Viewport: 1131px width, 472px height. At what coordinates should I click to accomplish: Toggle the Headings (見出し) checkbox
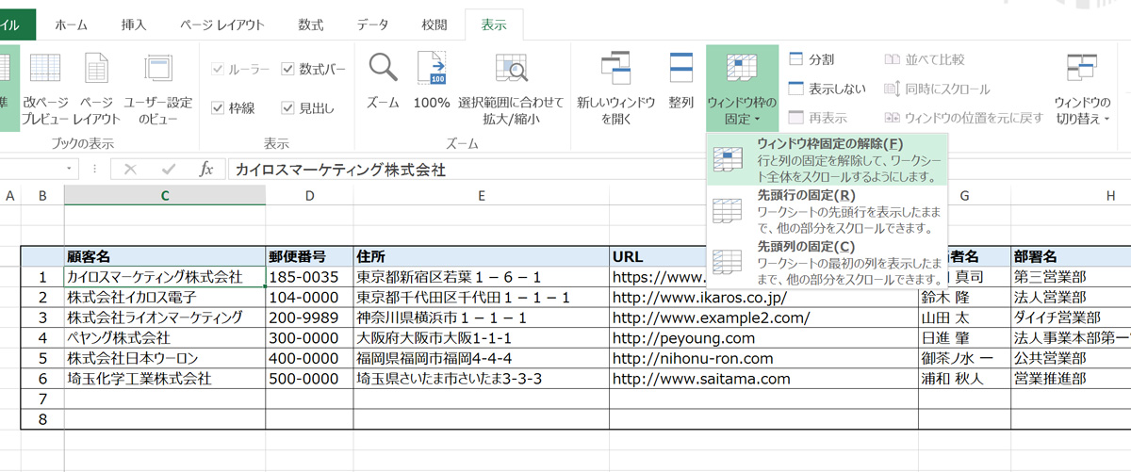(288, 108)
